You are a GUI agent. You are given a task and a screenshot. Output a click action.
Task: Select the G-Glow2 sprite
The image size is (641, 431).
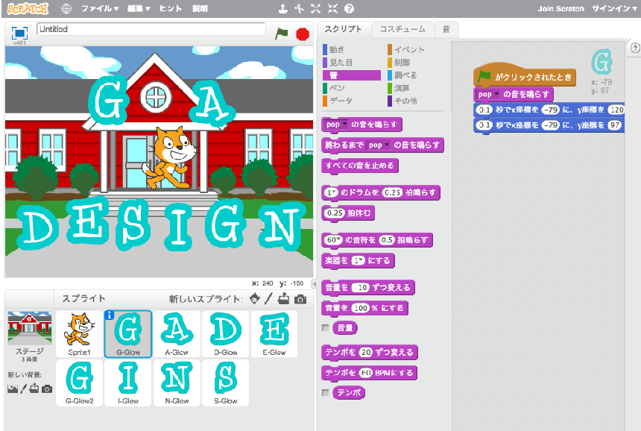coord(79,383)
